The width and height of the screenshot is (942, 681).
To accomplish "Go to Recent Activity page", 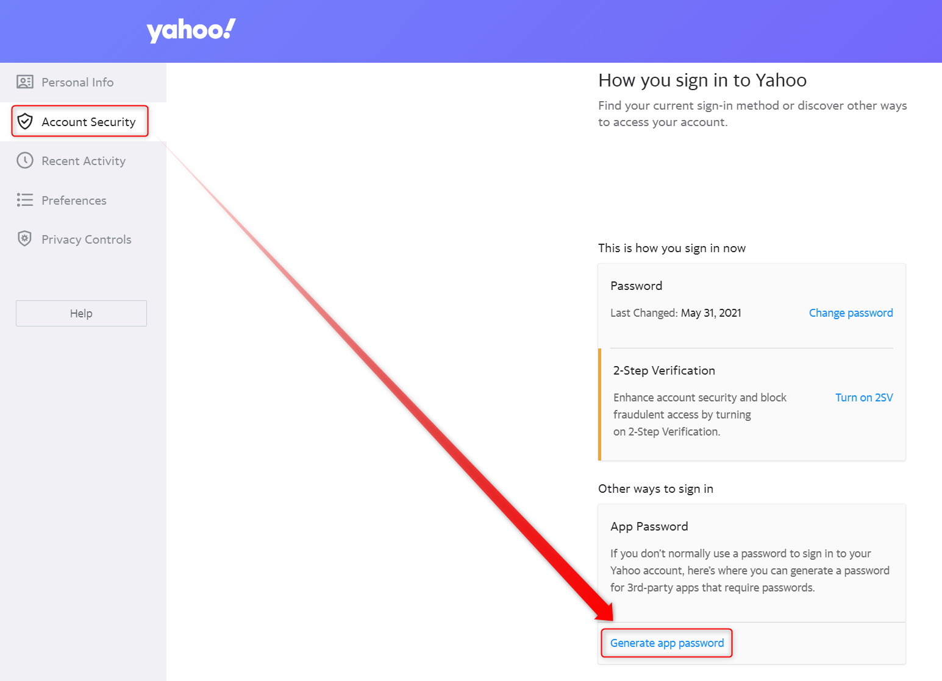I will [x=83, y=161].
